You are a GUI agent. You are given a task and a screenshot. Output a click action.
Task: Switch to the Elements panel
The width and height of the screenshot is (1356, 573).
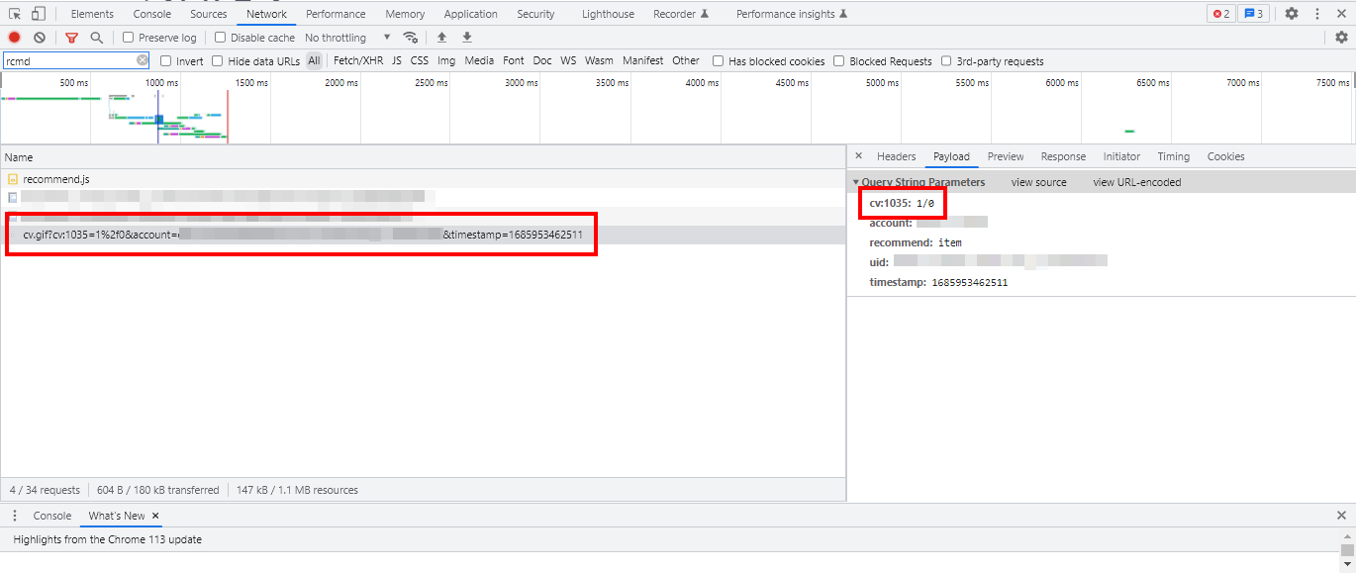[x=92, y=14]
